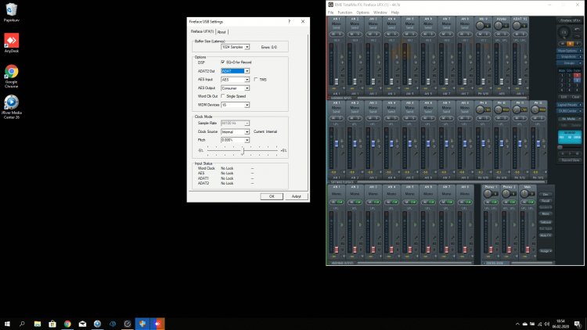The height and width of the screenshot is (330, 587).
Task: Expand Layout Presets section in TotalMix
Action: [569, 104]
